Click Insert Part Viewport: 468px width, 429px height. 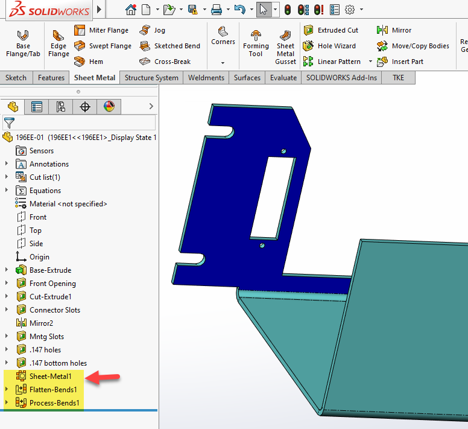click(x=400, y=62)
